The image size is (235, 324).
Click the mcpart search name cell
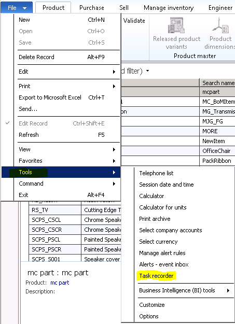click(x=217, y=92)
